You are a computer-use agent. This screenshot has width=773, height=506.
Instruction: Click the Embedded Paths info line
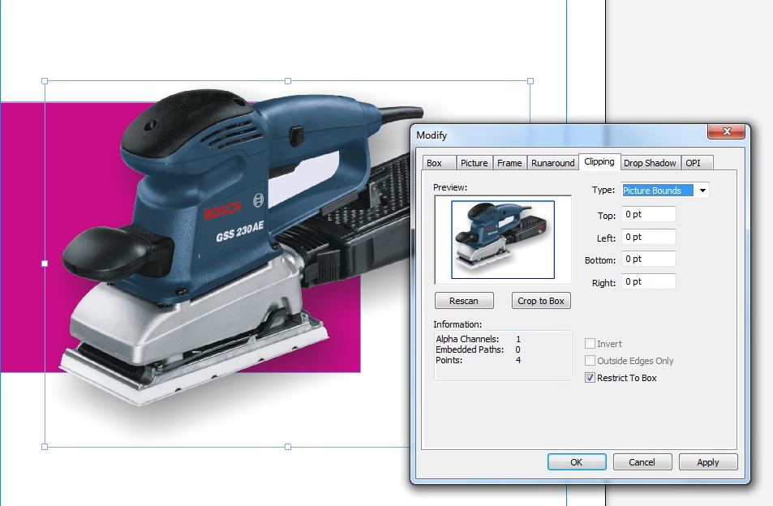[x=479, y=349]
